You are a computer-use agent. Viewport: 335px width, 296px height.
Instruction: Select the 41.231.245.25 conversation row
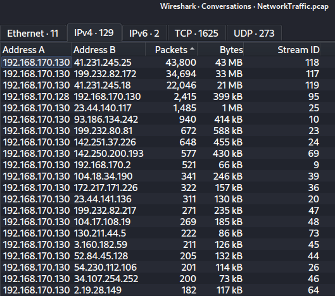167,63
